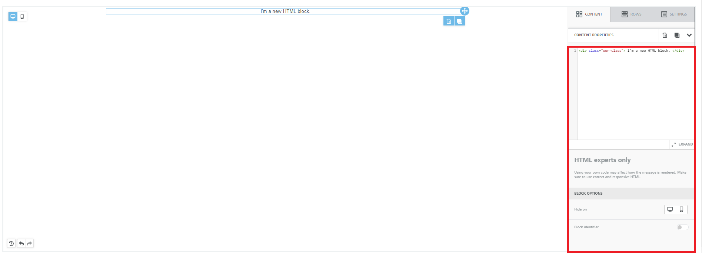Open the Rows tab
The image size is (702, 253).
tap(632, 14)
